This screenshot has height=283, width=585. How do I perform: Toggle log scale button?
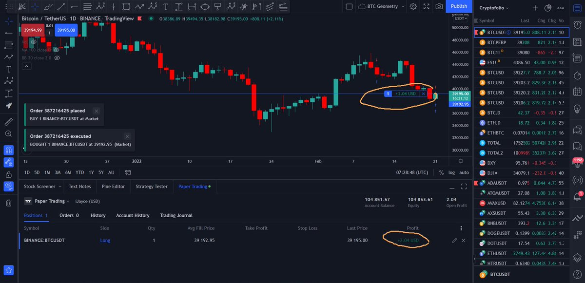point(451,172)
